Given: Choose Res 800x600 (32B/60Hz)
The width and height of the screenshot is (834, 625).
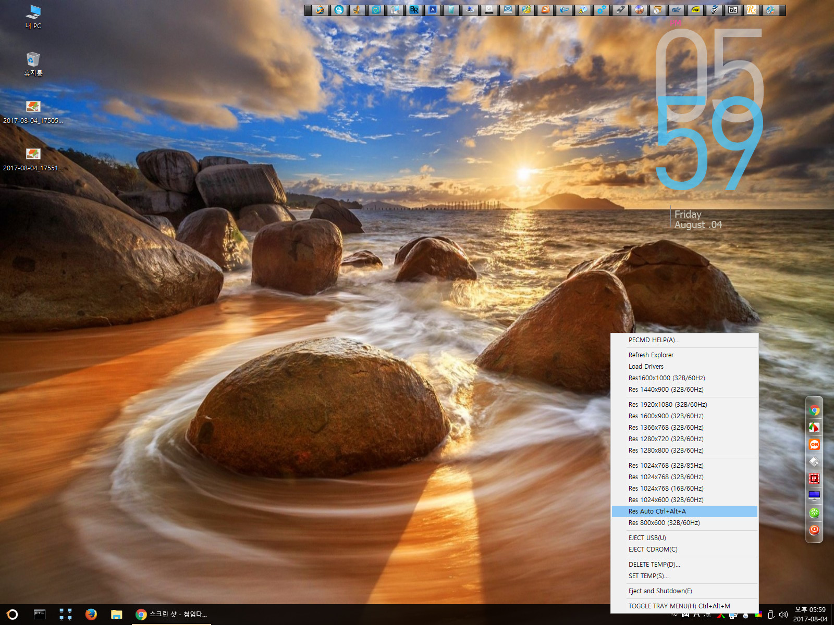Looking at the screenshot, I should [x=684, y=523].
